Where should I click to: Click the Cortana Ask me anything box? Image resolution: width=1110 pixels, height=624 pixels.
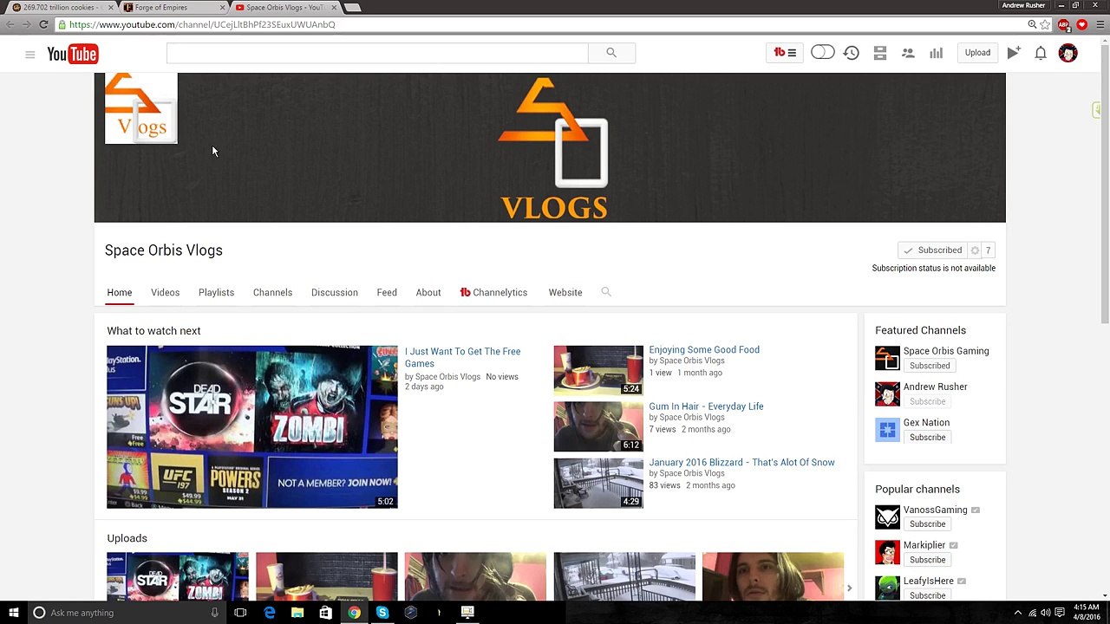coord(126,613)
